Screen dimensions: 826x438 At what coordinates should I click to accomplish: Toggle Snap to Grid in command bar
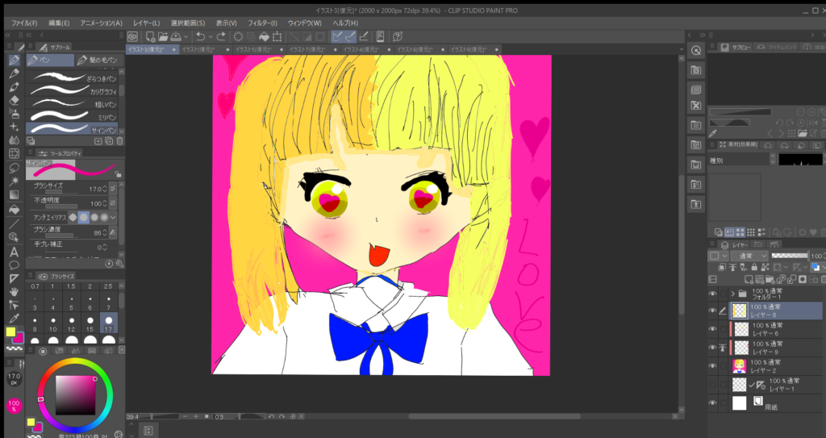364,36
